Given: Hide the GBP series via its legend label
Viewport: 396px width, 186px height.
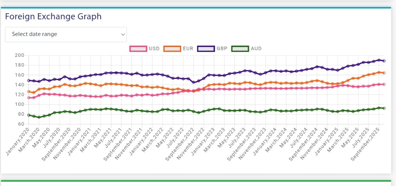Looking at the screenshot, I should [x=222, y=49].
